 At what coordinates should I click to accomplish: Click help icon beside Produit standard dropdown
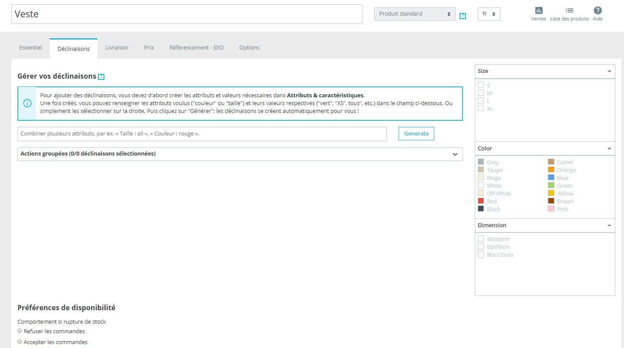463,16
